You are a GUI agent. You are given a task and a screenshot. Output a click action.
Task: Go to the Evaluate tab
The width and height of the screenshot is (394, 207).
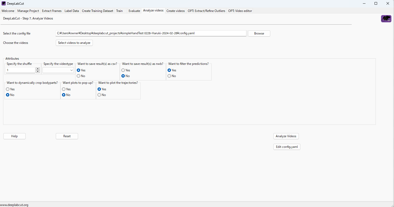134,11
